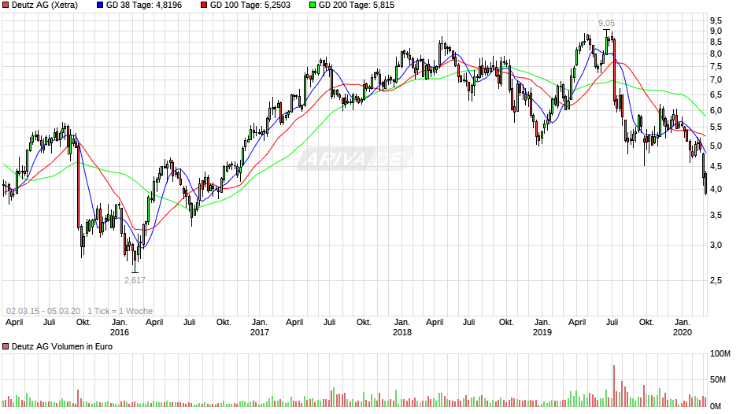The width and height of the screenshot is (740, 414).
Task: Click the 3,0 price axis label
Action: (716, 245)
